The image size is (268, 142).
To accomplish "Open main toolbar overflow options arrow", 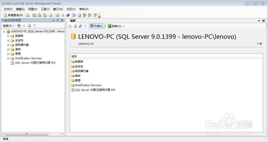I will [x=99, y=16].
